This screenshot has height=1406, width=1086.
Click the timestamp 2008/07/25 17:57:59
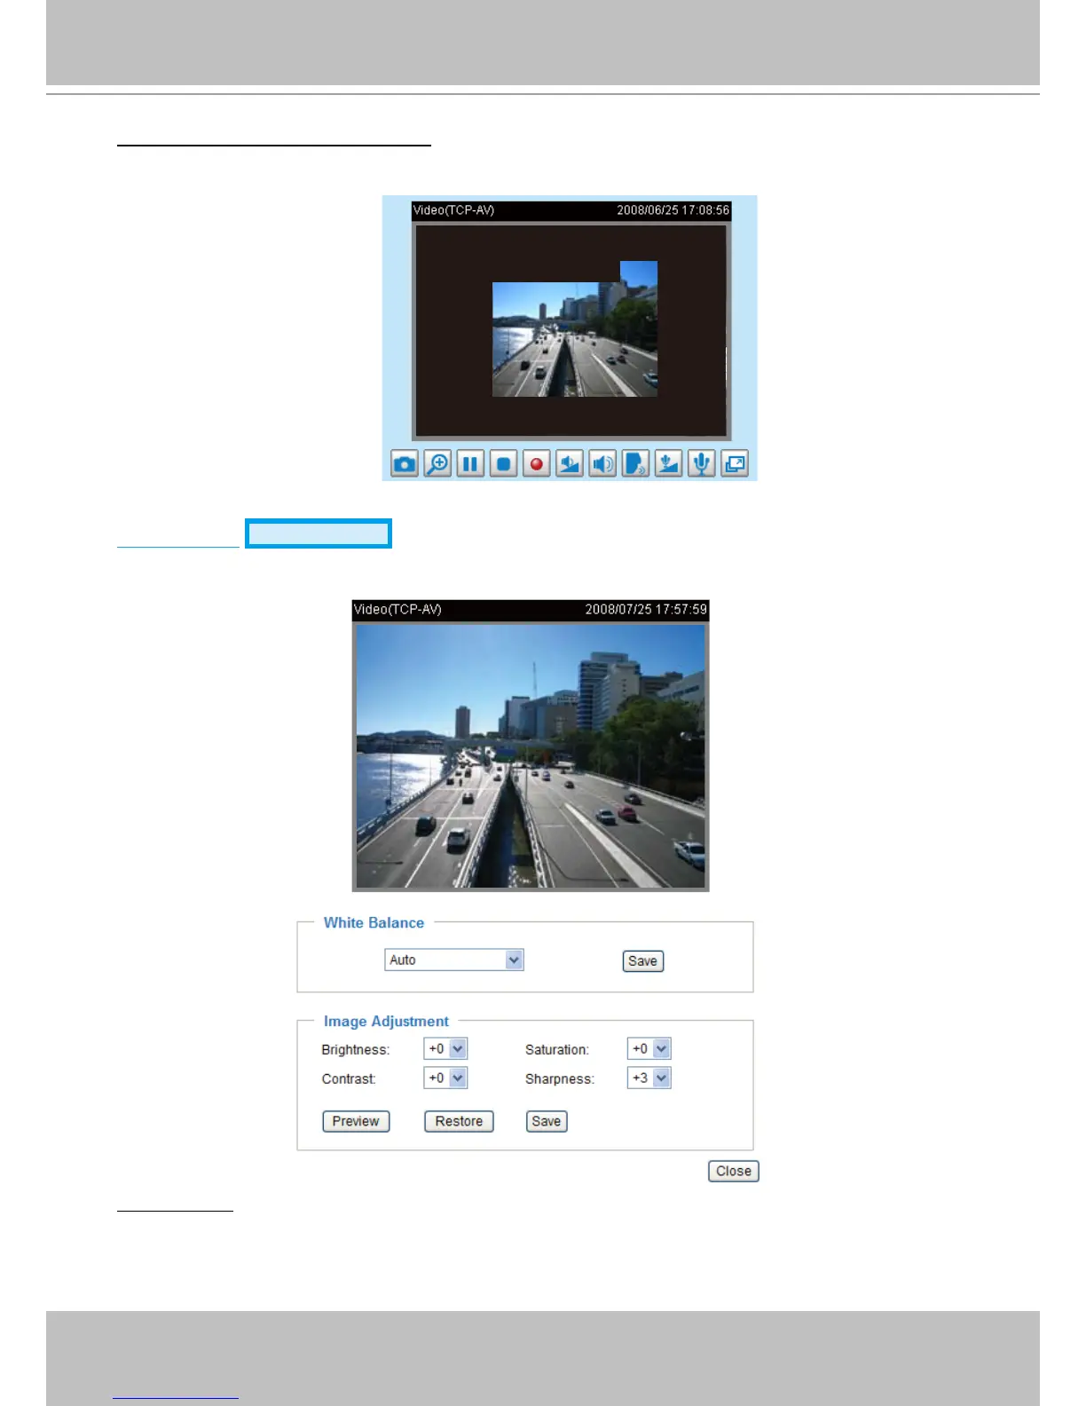click(x=646, y=609)
